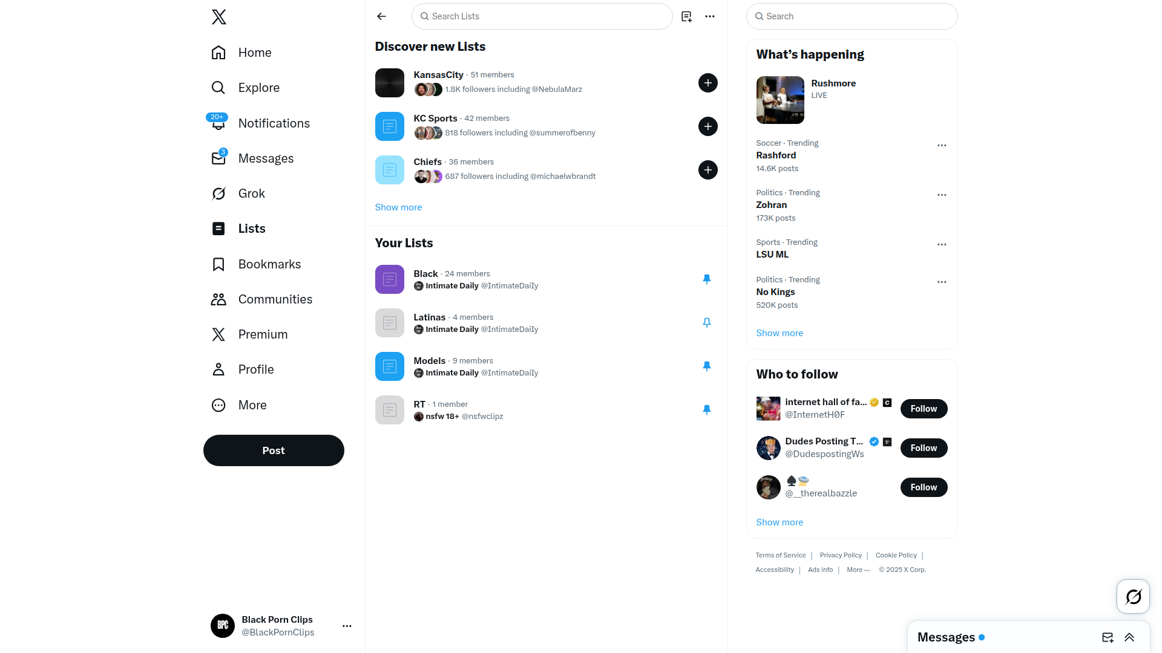Show more under Discover new Lists

pyautogui.click(x=398, y=207)
